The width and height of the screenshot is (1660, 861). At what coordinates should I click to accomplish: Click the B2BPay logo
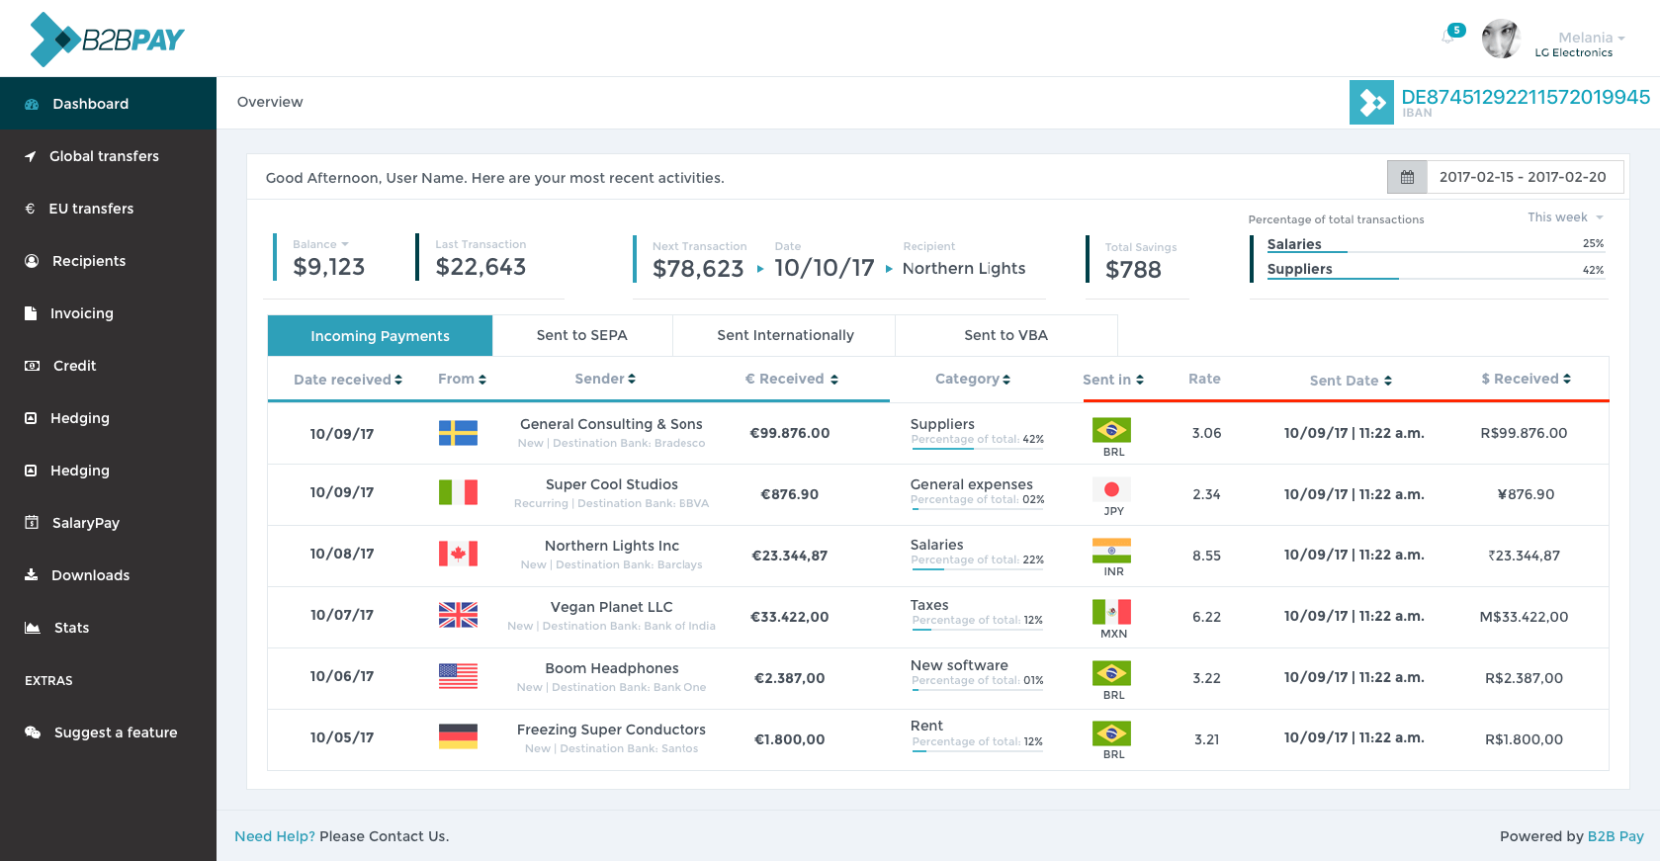[x=107, y=40]
